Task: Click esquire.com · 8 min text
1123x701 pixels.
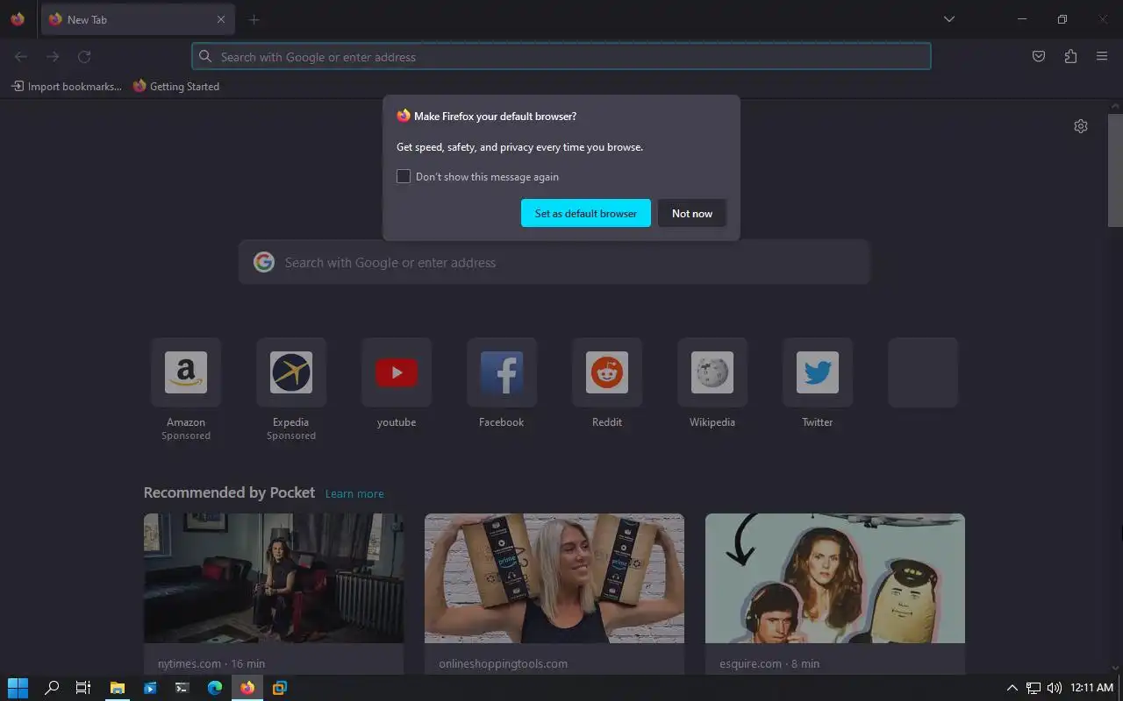Action: click(769, 663)
